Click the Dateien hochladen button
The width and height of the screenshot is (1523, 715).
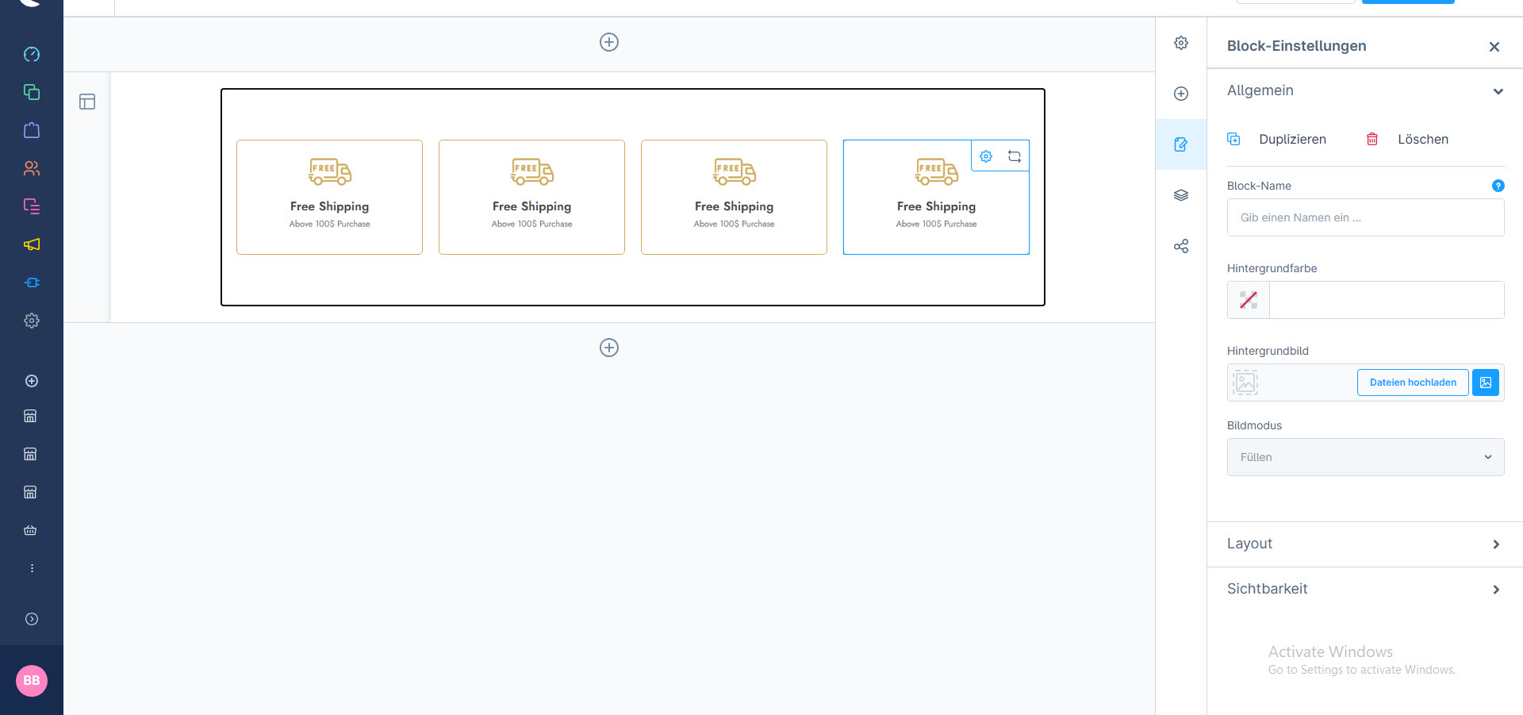click(1413, 382)
